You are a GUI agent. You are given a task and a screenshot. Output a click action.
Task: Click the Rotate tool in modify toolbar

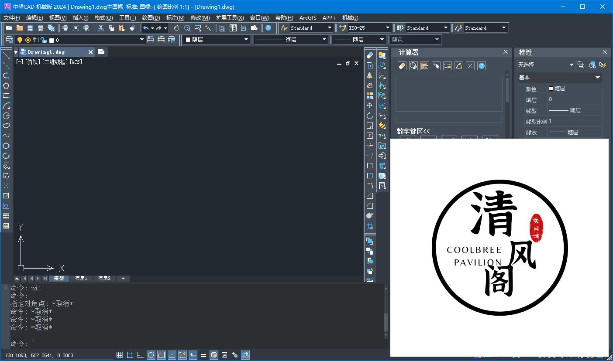(x=370, y=116)
